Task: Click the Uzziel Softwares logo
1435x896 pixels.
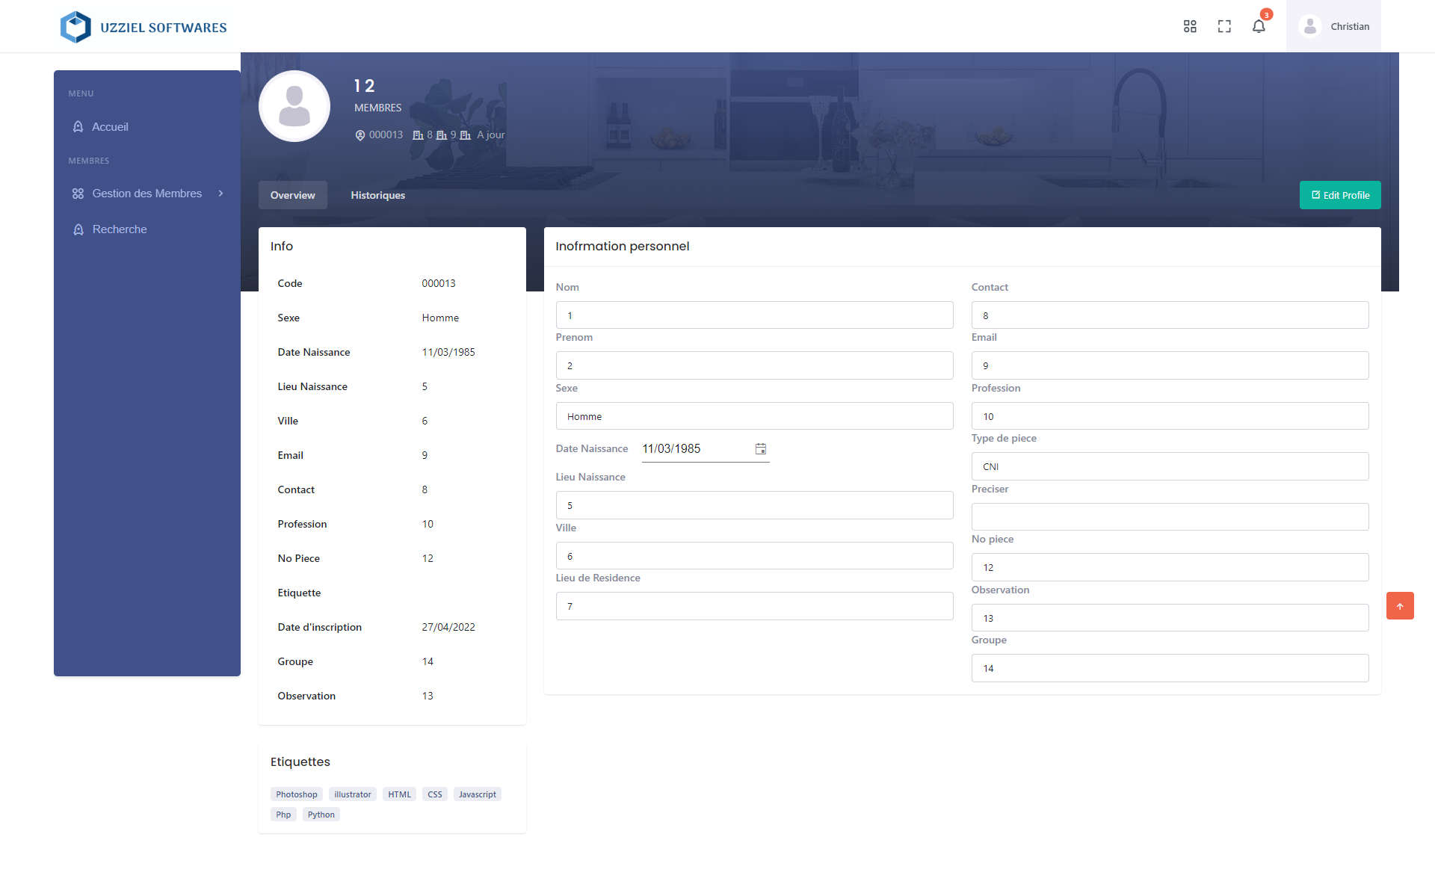Action: (143, 27)
